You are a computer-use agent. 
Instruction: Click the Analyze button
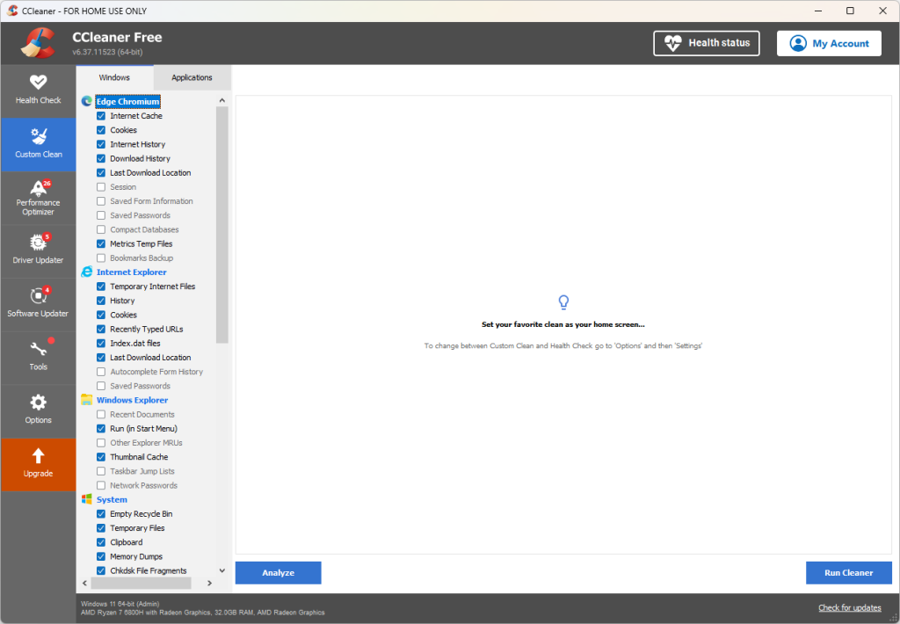(279, 573)
